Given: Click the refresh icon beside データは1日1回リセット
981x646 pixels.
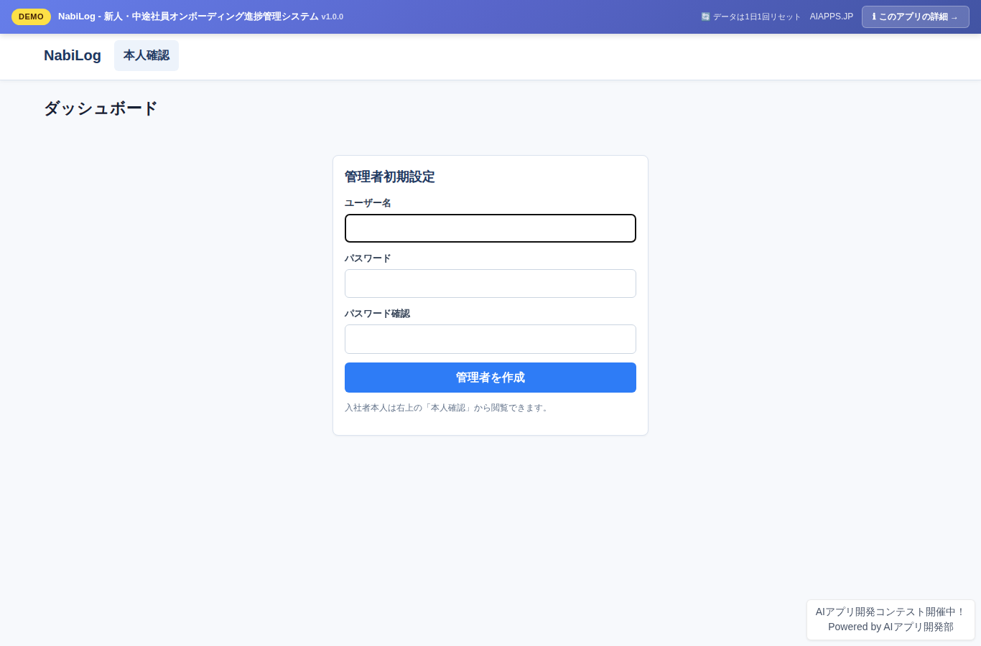Looking at the screenshot, I should click(705, 17).
